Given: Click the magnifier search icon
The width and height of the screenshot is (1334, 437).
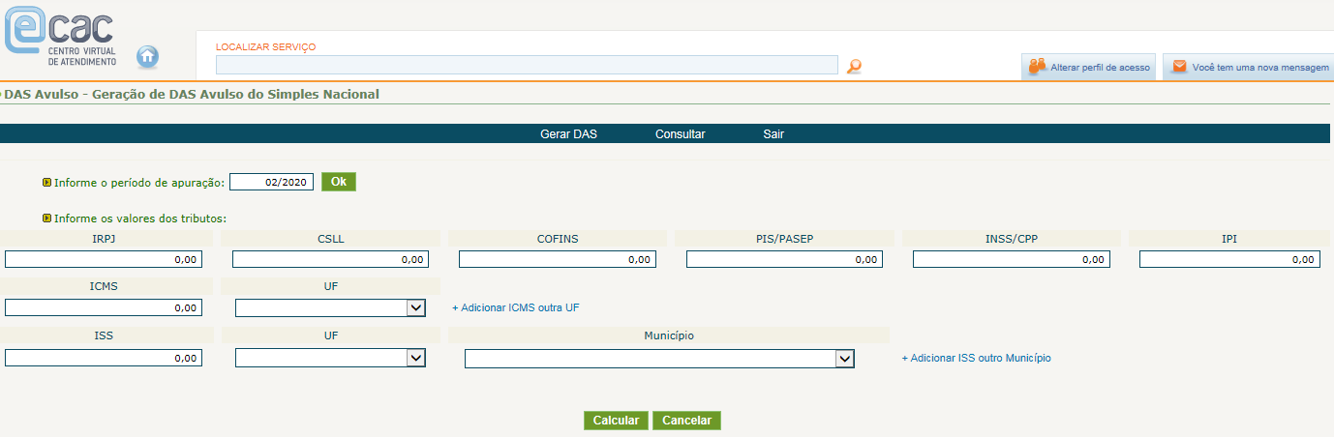Looking at the screenshot, I should coord(854,66).
